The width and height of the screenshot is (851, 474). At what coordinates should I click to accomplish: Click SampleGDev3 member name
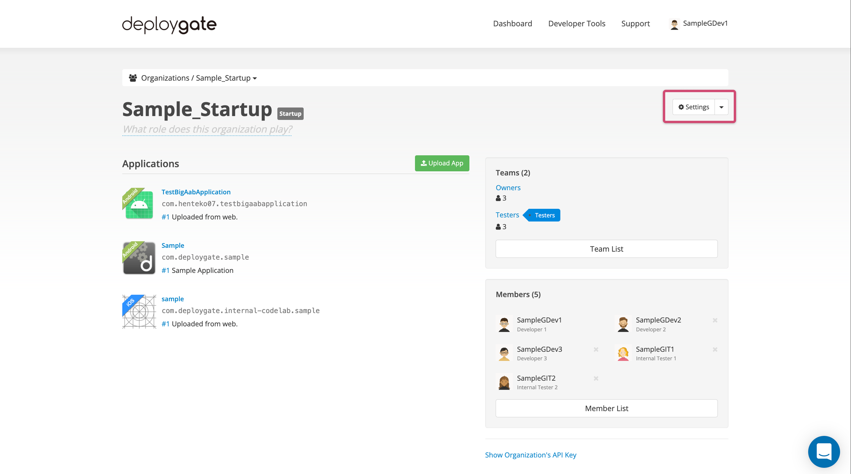(539, 349)
